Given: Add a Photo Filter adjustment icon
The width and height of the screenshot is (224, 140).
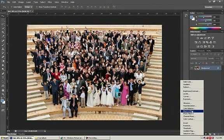Looking at the screenshot, I should tap(207, 42).
